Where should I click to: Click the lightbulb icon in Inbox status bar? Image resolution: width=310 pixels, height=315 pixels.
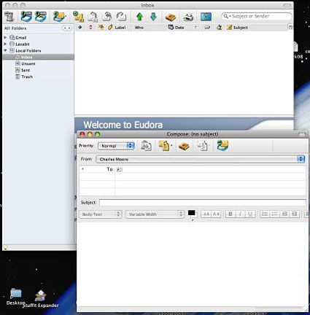pos(5,247)
